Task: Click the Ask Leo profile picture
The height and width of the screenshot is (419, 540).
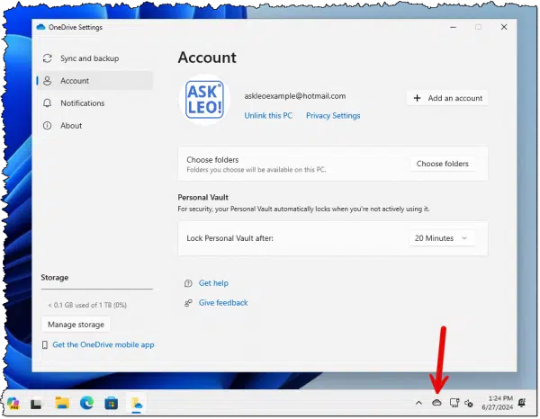Action: pos(204,100)
